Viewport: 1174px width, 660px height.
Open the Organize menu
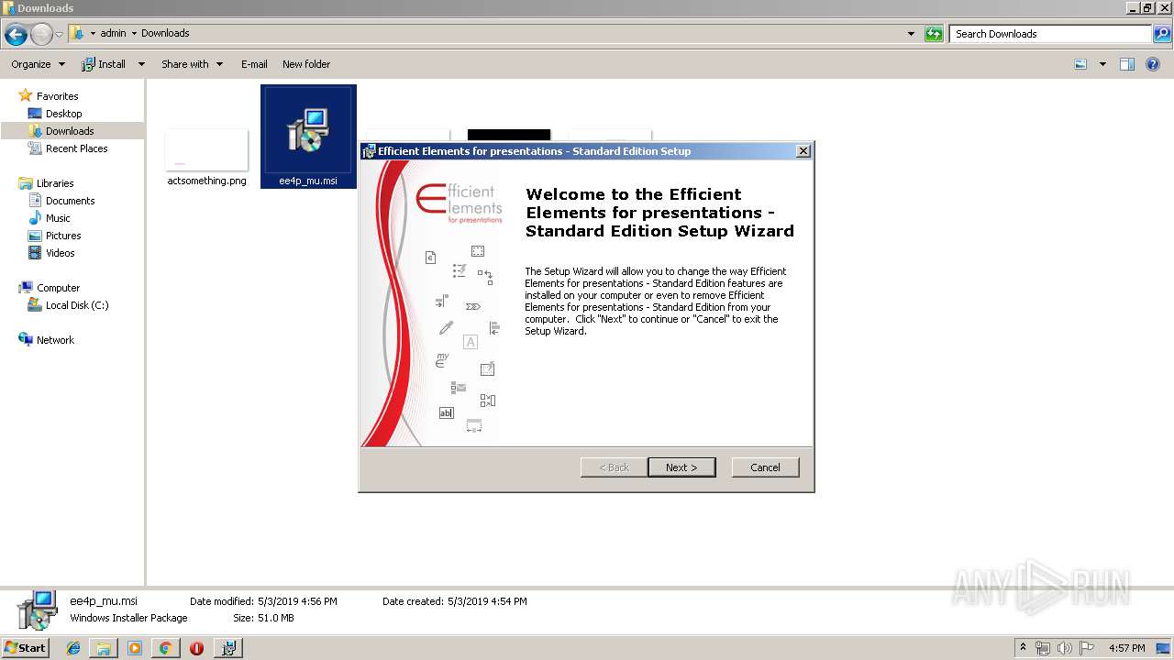(x=38, y=64)
